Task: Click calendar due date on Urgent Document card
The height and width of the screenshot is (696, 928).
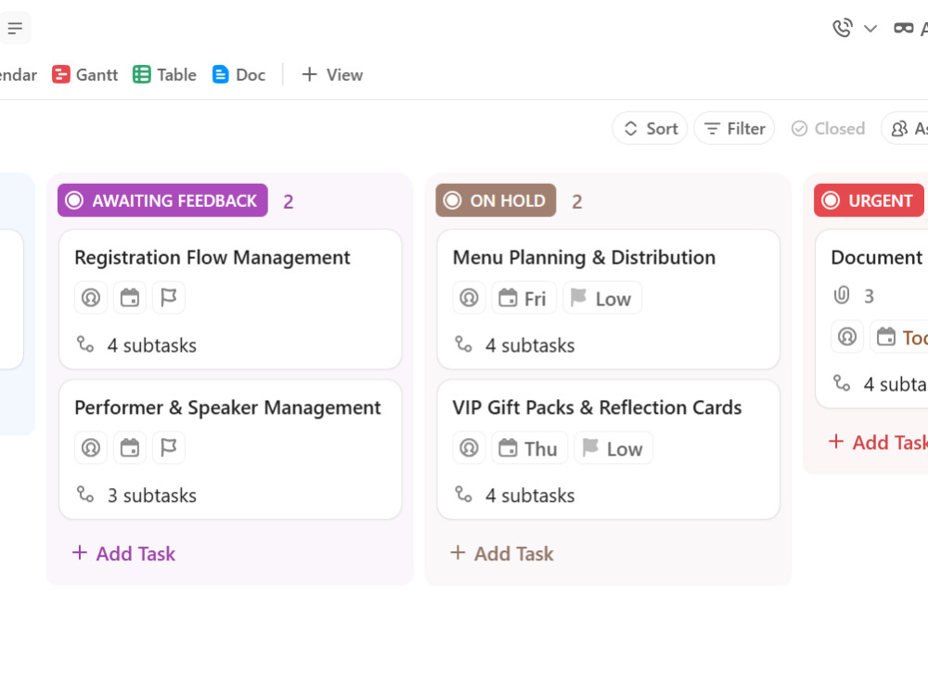Action: pyautogui.click(x=899, y=337)
